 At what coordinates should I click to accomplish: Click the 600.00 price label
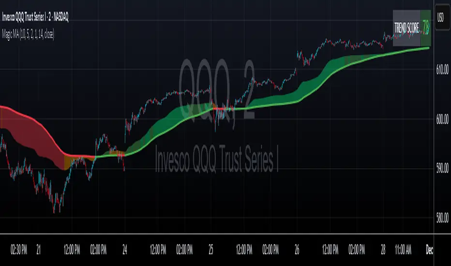pyautogui.click(x=442, y=119)
